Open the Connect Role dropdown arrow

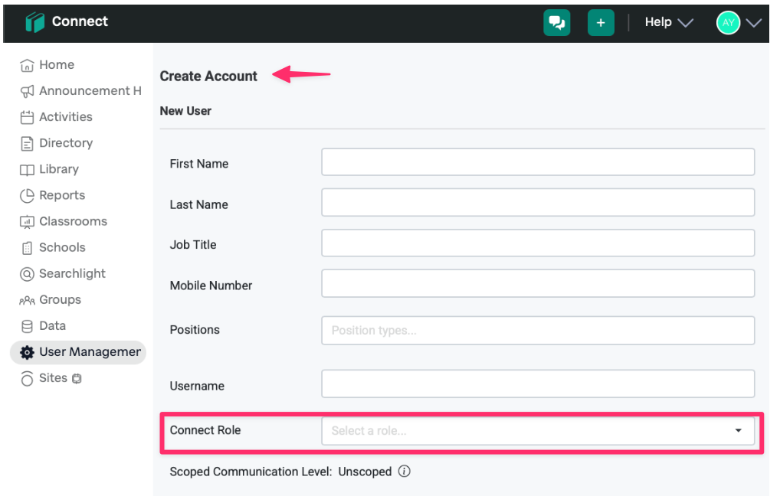pos(739,430)
